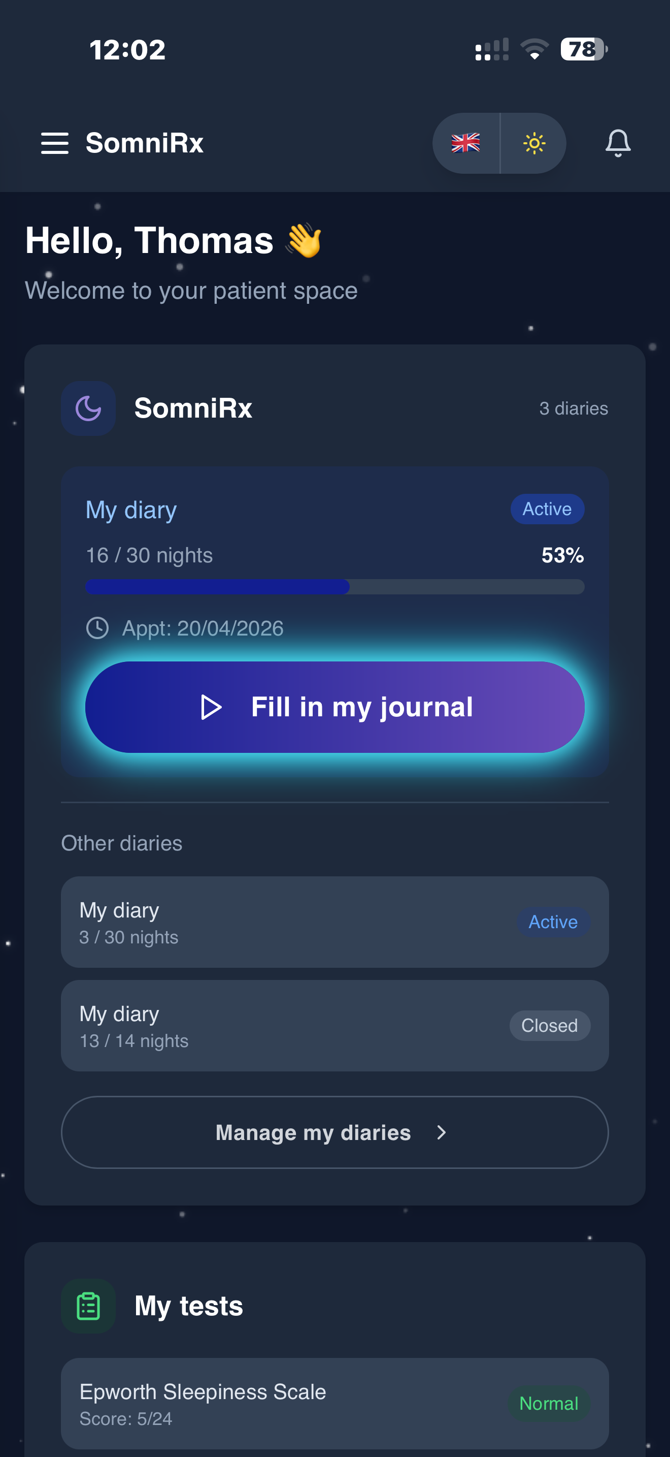This screenshot has width=670, height=1457.
Task: Click the clock icon beside appointment date
Action: [x=97, y=628]
